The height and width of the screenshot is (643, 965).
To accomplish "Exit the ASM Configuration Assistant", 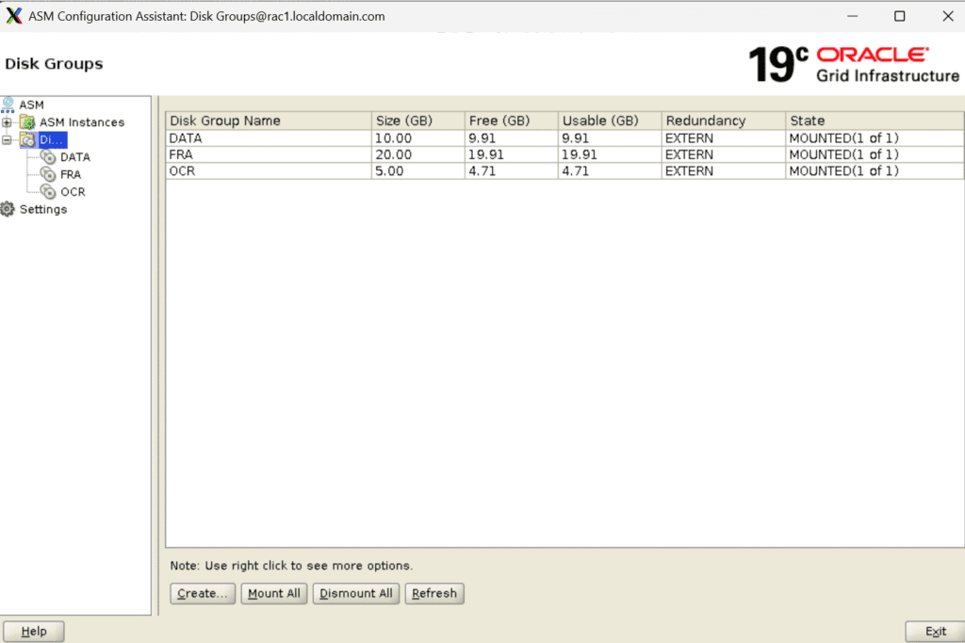I will pyautogui.click(x=935, y=632).
